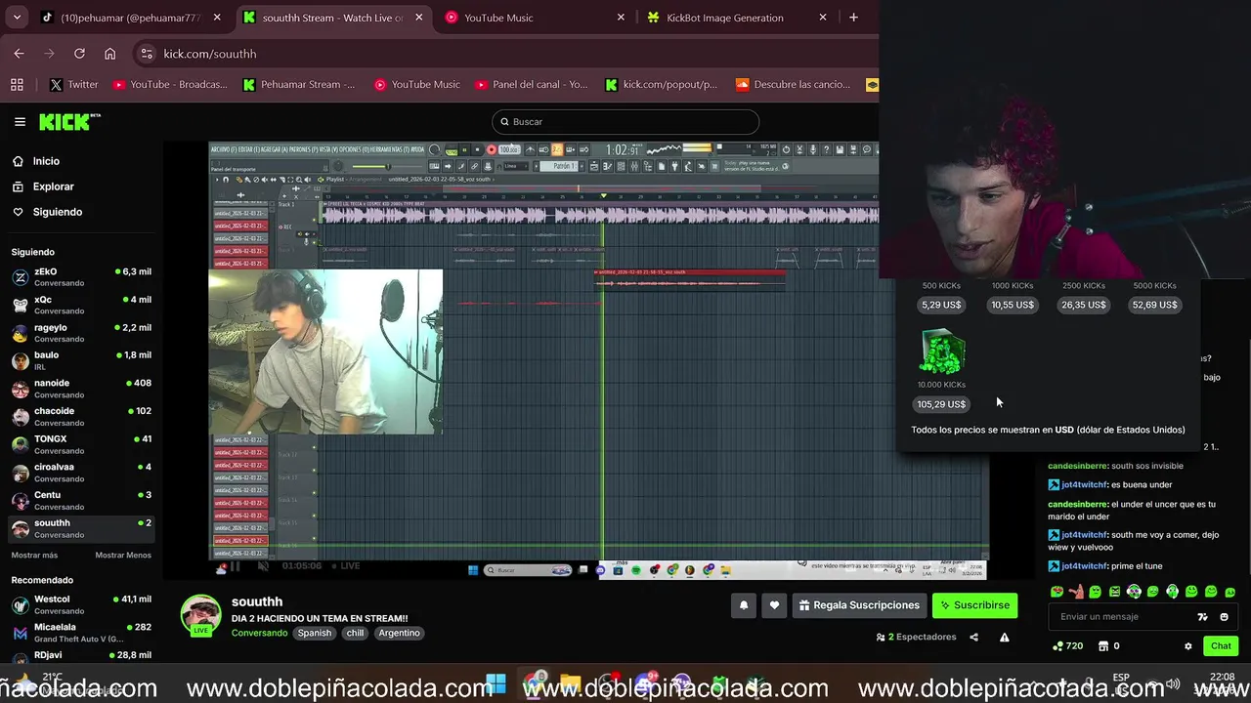The image size is (1251, 703).
Task: Click the volume icon in system tray
Action: click(x=1173, y=684)
